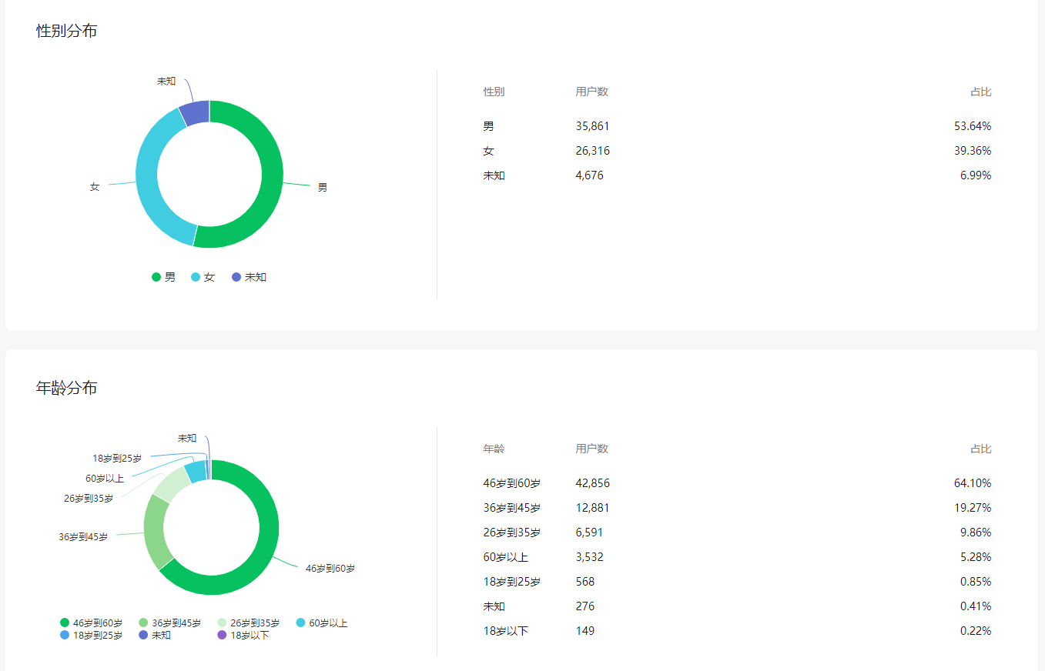The image size is (1045, 671).
Task: Select the 未知 row label in age table
Action: click(x=494, y=606)
